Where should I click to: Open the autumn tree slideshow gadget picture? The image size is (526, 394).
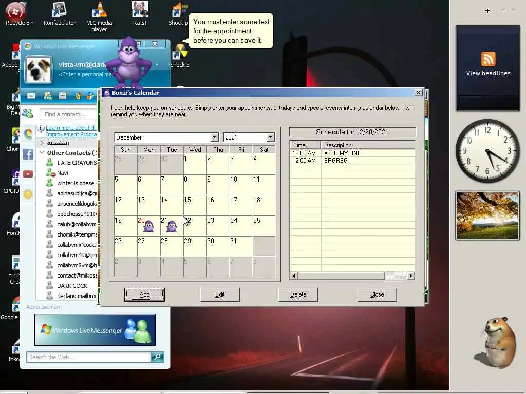point(487,215)
